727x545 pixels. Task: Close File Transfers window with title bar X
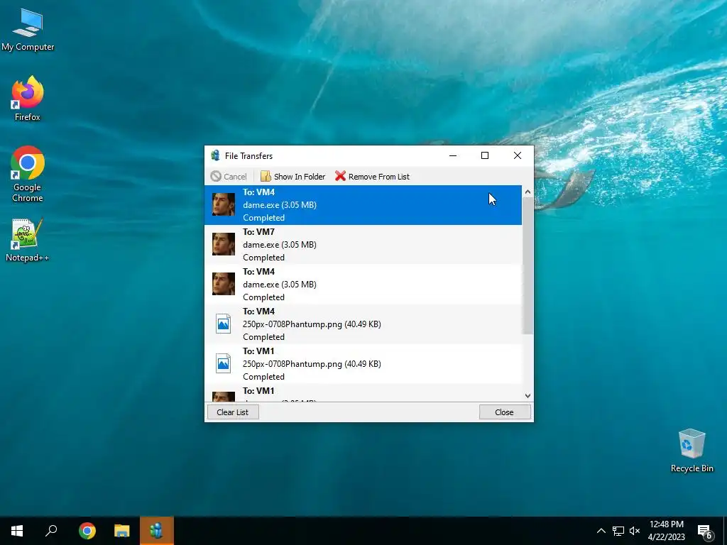pos(518,155)
